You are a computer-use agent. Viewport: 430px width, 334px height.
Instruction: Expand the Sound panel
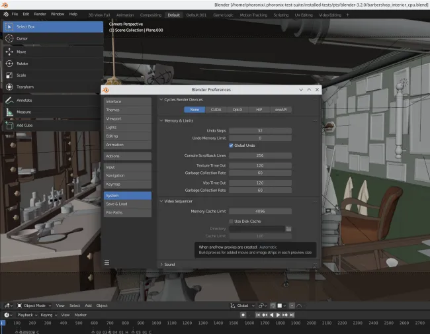[161, 265]
